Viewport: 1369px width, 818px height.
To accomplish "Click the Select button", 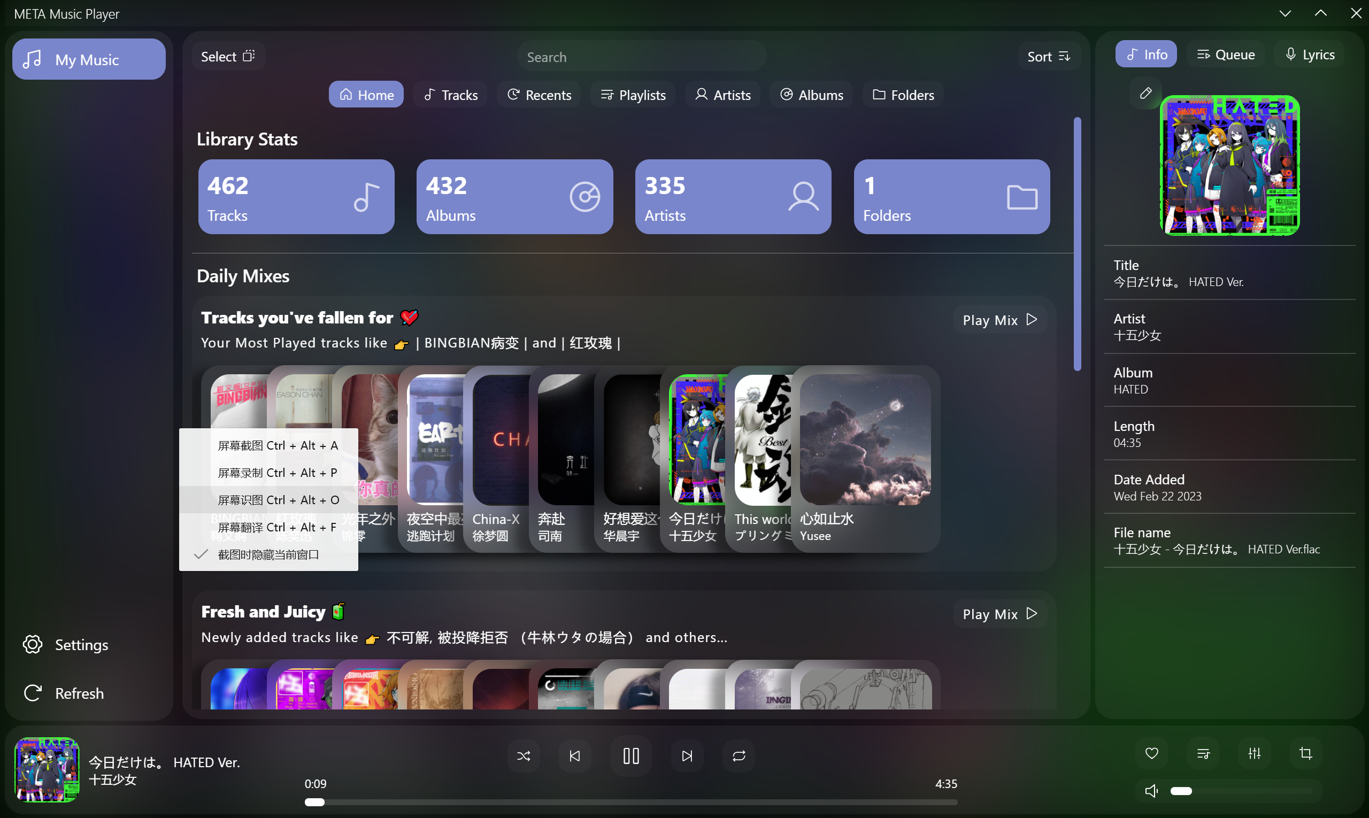I will 227,56.
